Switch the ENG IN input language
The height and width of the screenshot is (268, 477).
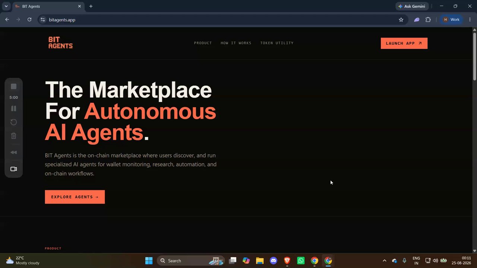click(x=416, y=261)
